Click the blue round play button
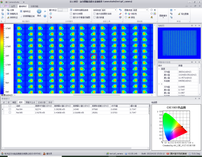 [x=39, y=12]
